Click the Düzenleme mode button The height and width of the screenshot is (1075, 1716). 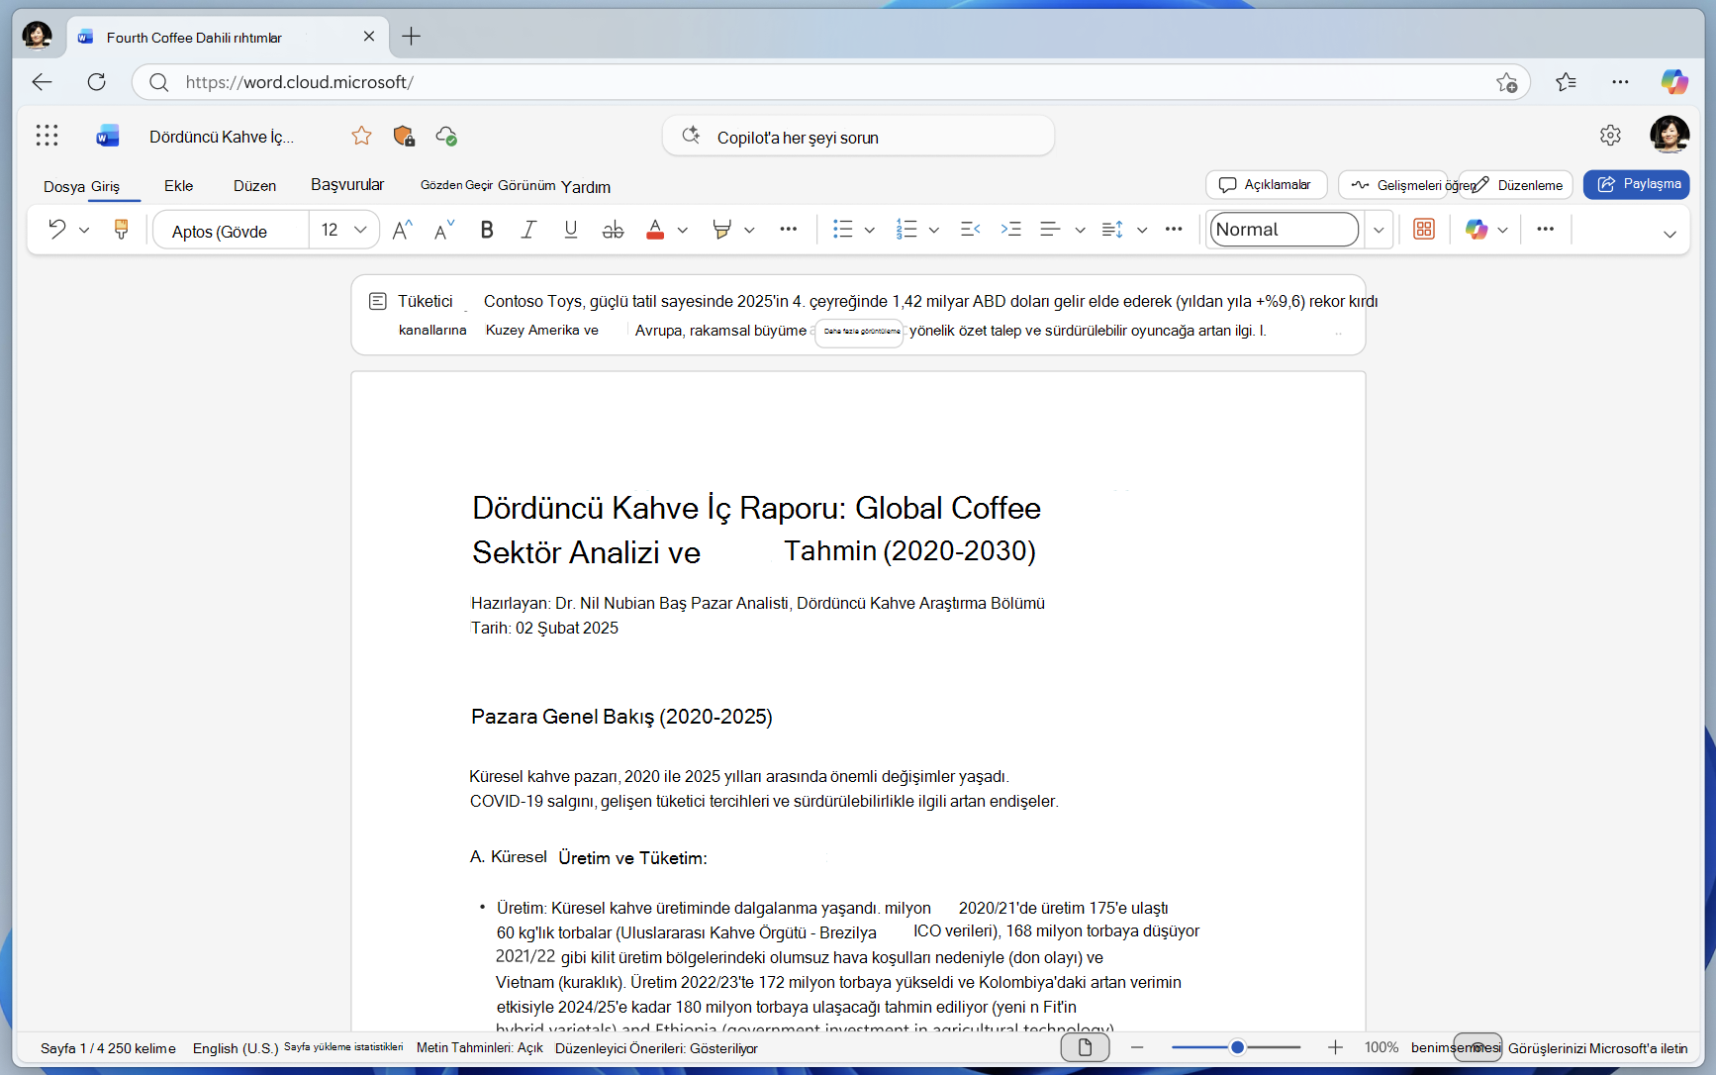pos(1516,184)
